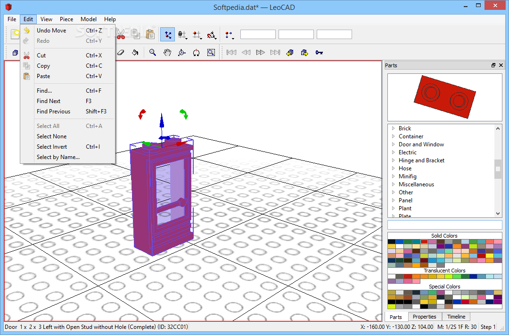Open the File menu
Screen dimensions: 509x335
[12, 19]
